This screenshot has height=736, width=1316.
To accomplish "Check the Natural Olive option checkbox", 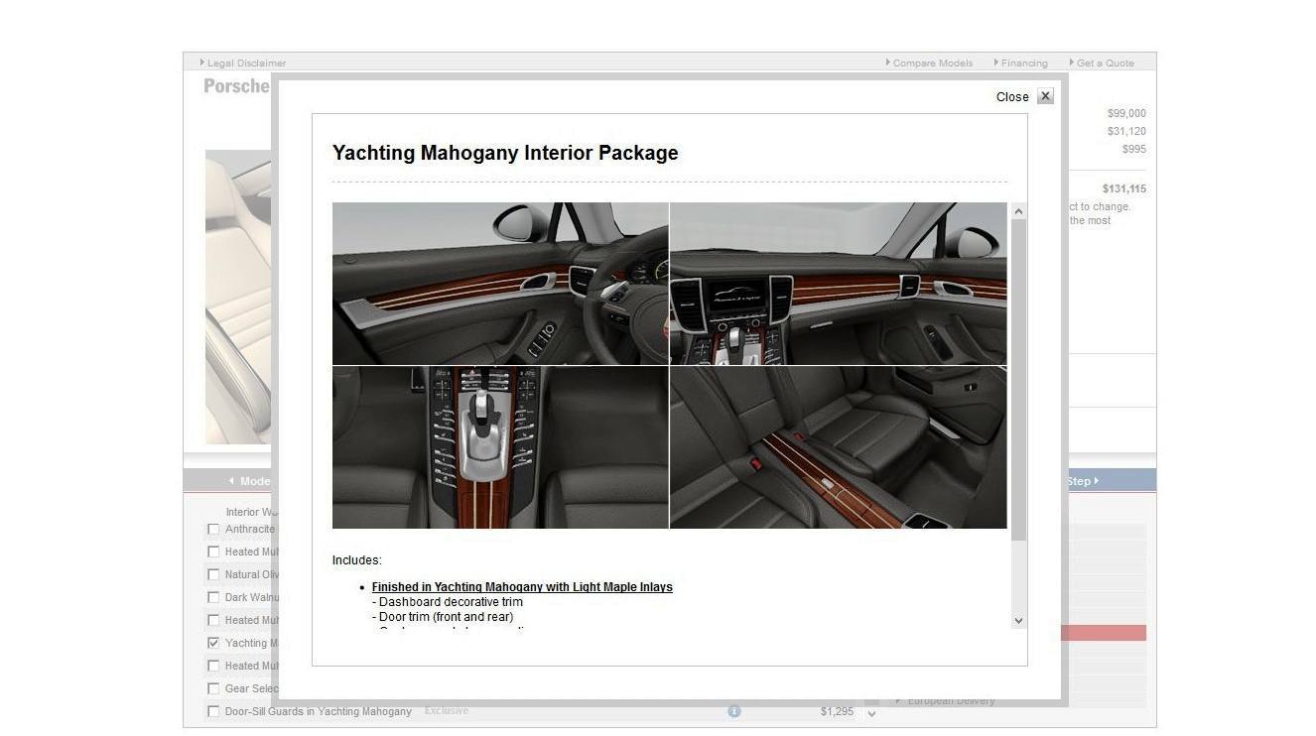I will pyautogui.click(x=213, y=574).
